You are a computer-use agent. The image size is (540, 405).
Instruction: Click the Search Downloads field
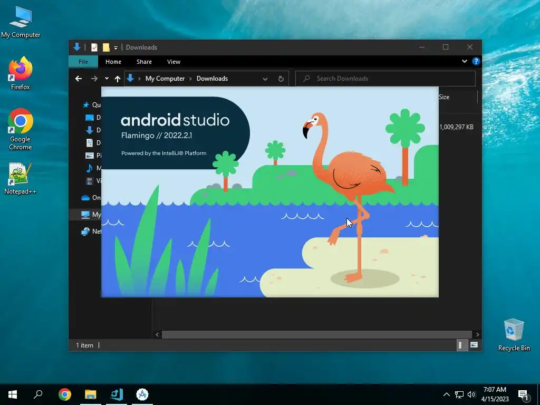(385, 79)
